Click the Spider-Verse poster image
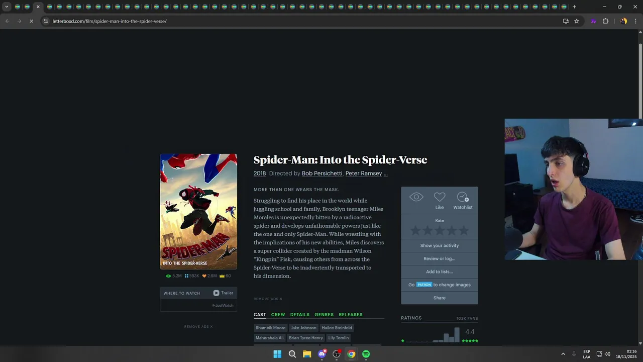 (x=198, y=212)
